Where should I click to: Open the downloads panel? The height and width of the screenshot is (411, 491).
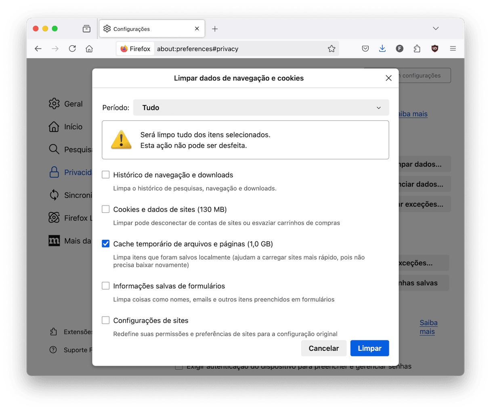pos(382,49)
